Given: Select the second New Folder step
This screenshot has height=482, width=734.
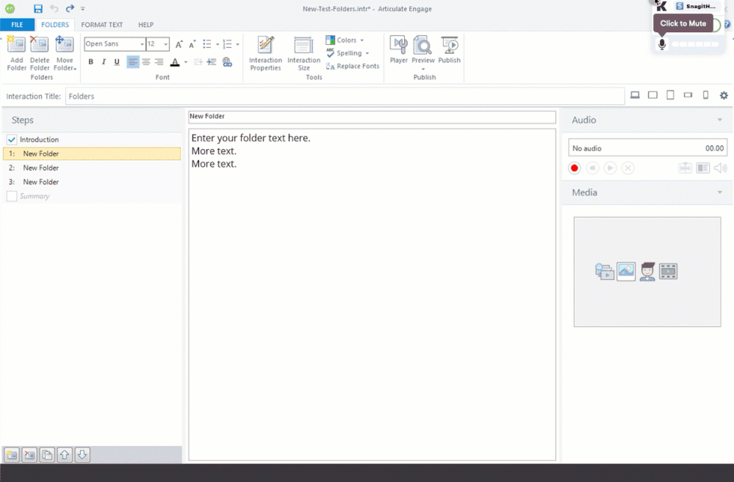Looking at the screenshot, I should (40, 168).
